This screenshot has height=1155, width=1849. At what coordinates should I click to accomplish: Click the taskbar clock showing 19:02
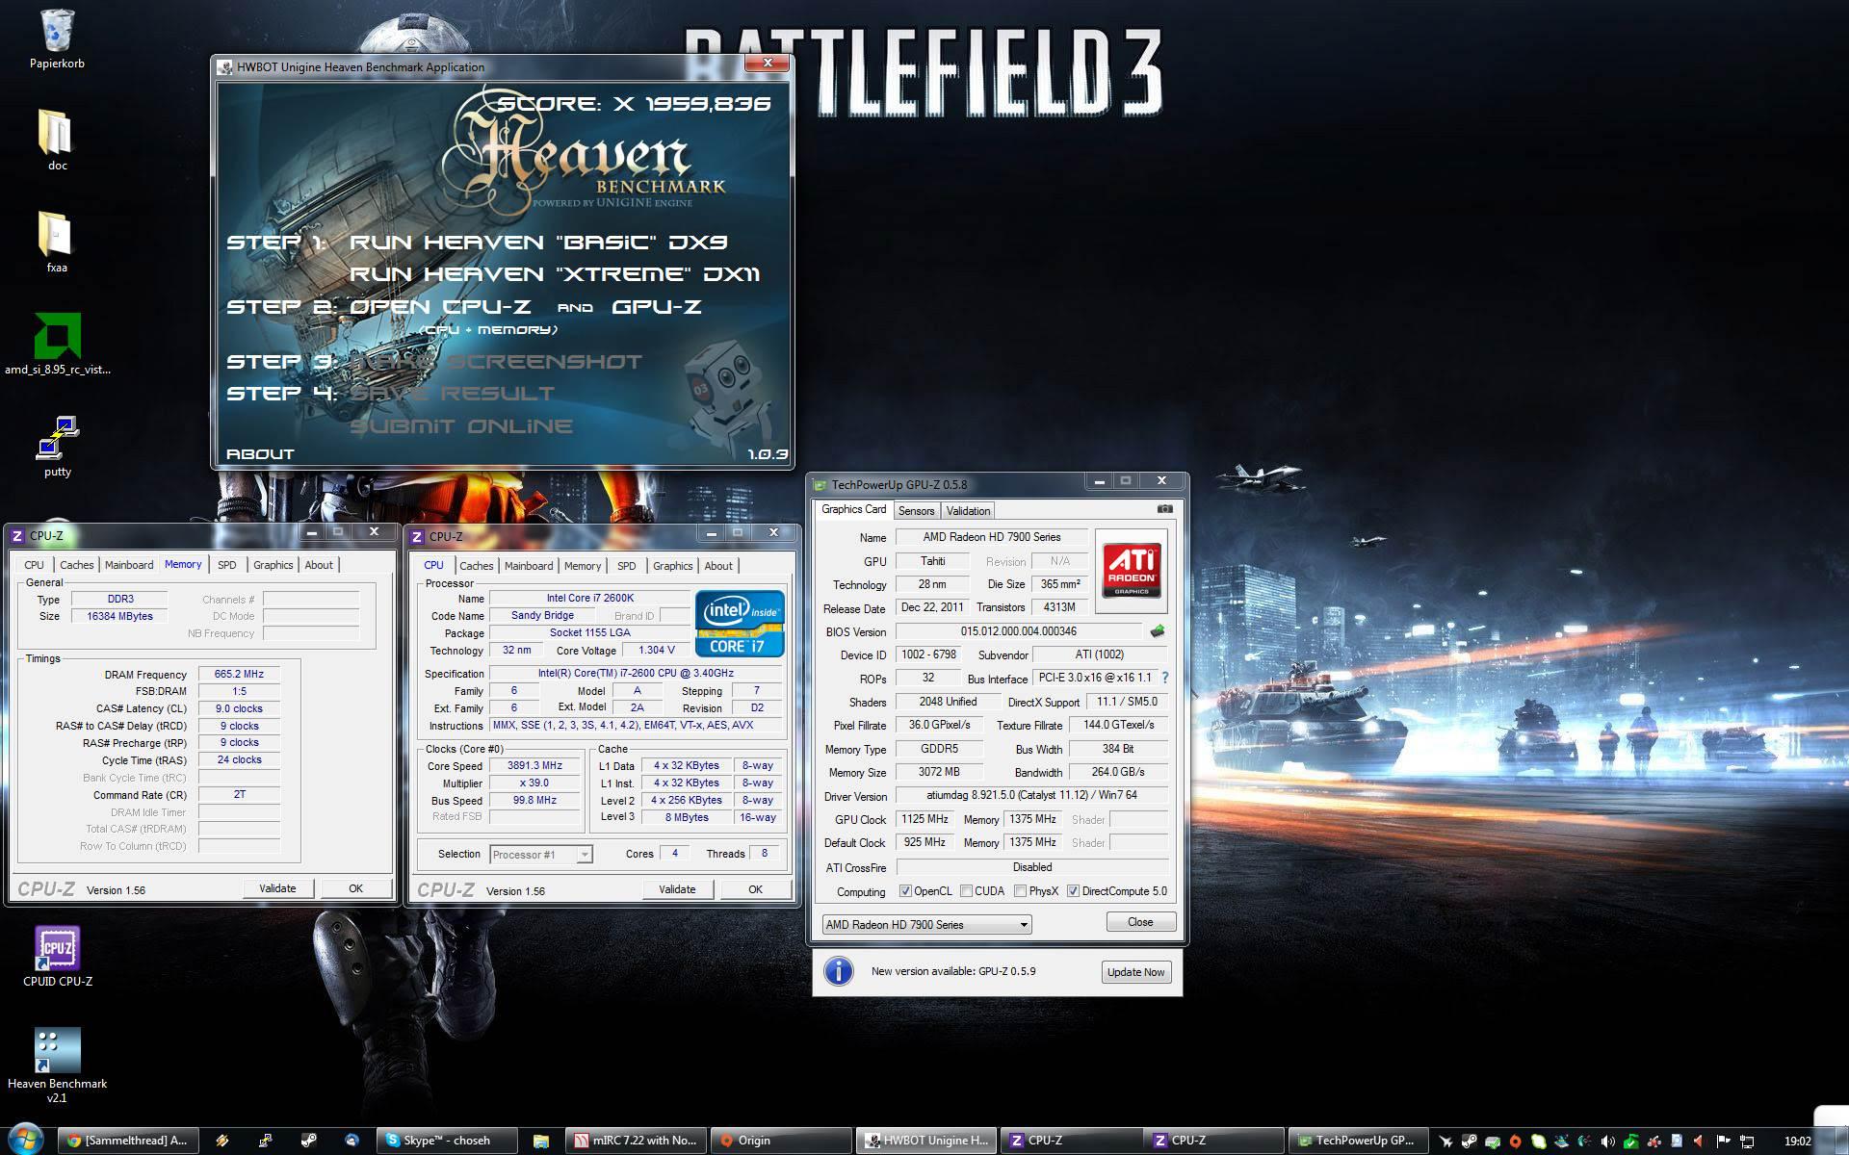tap(1797, 1142)
